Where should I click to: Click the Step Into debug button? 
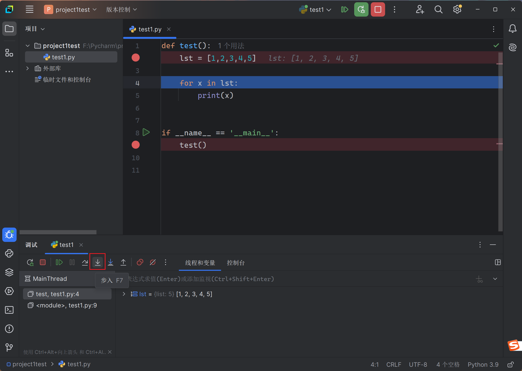[97, 262]
